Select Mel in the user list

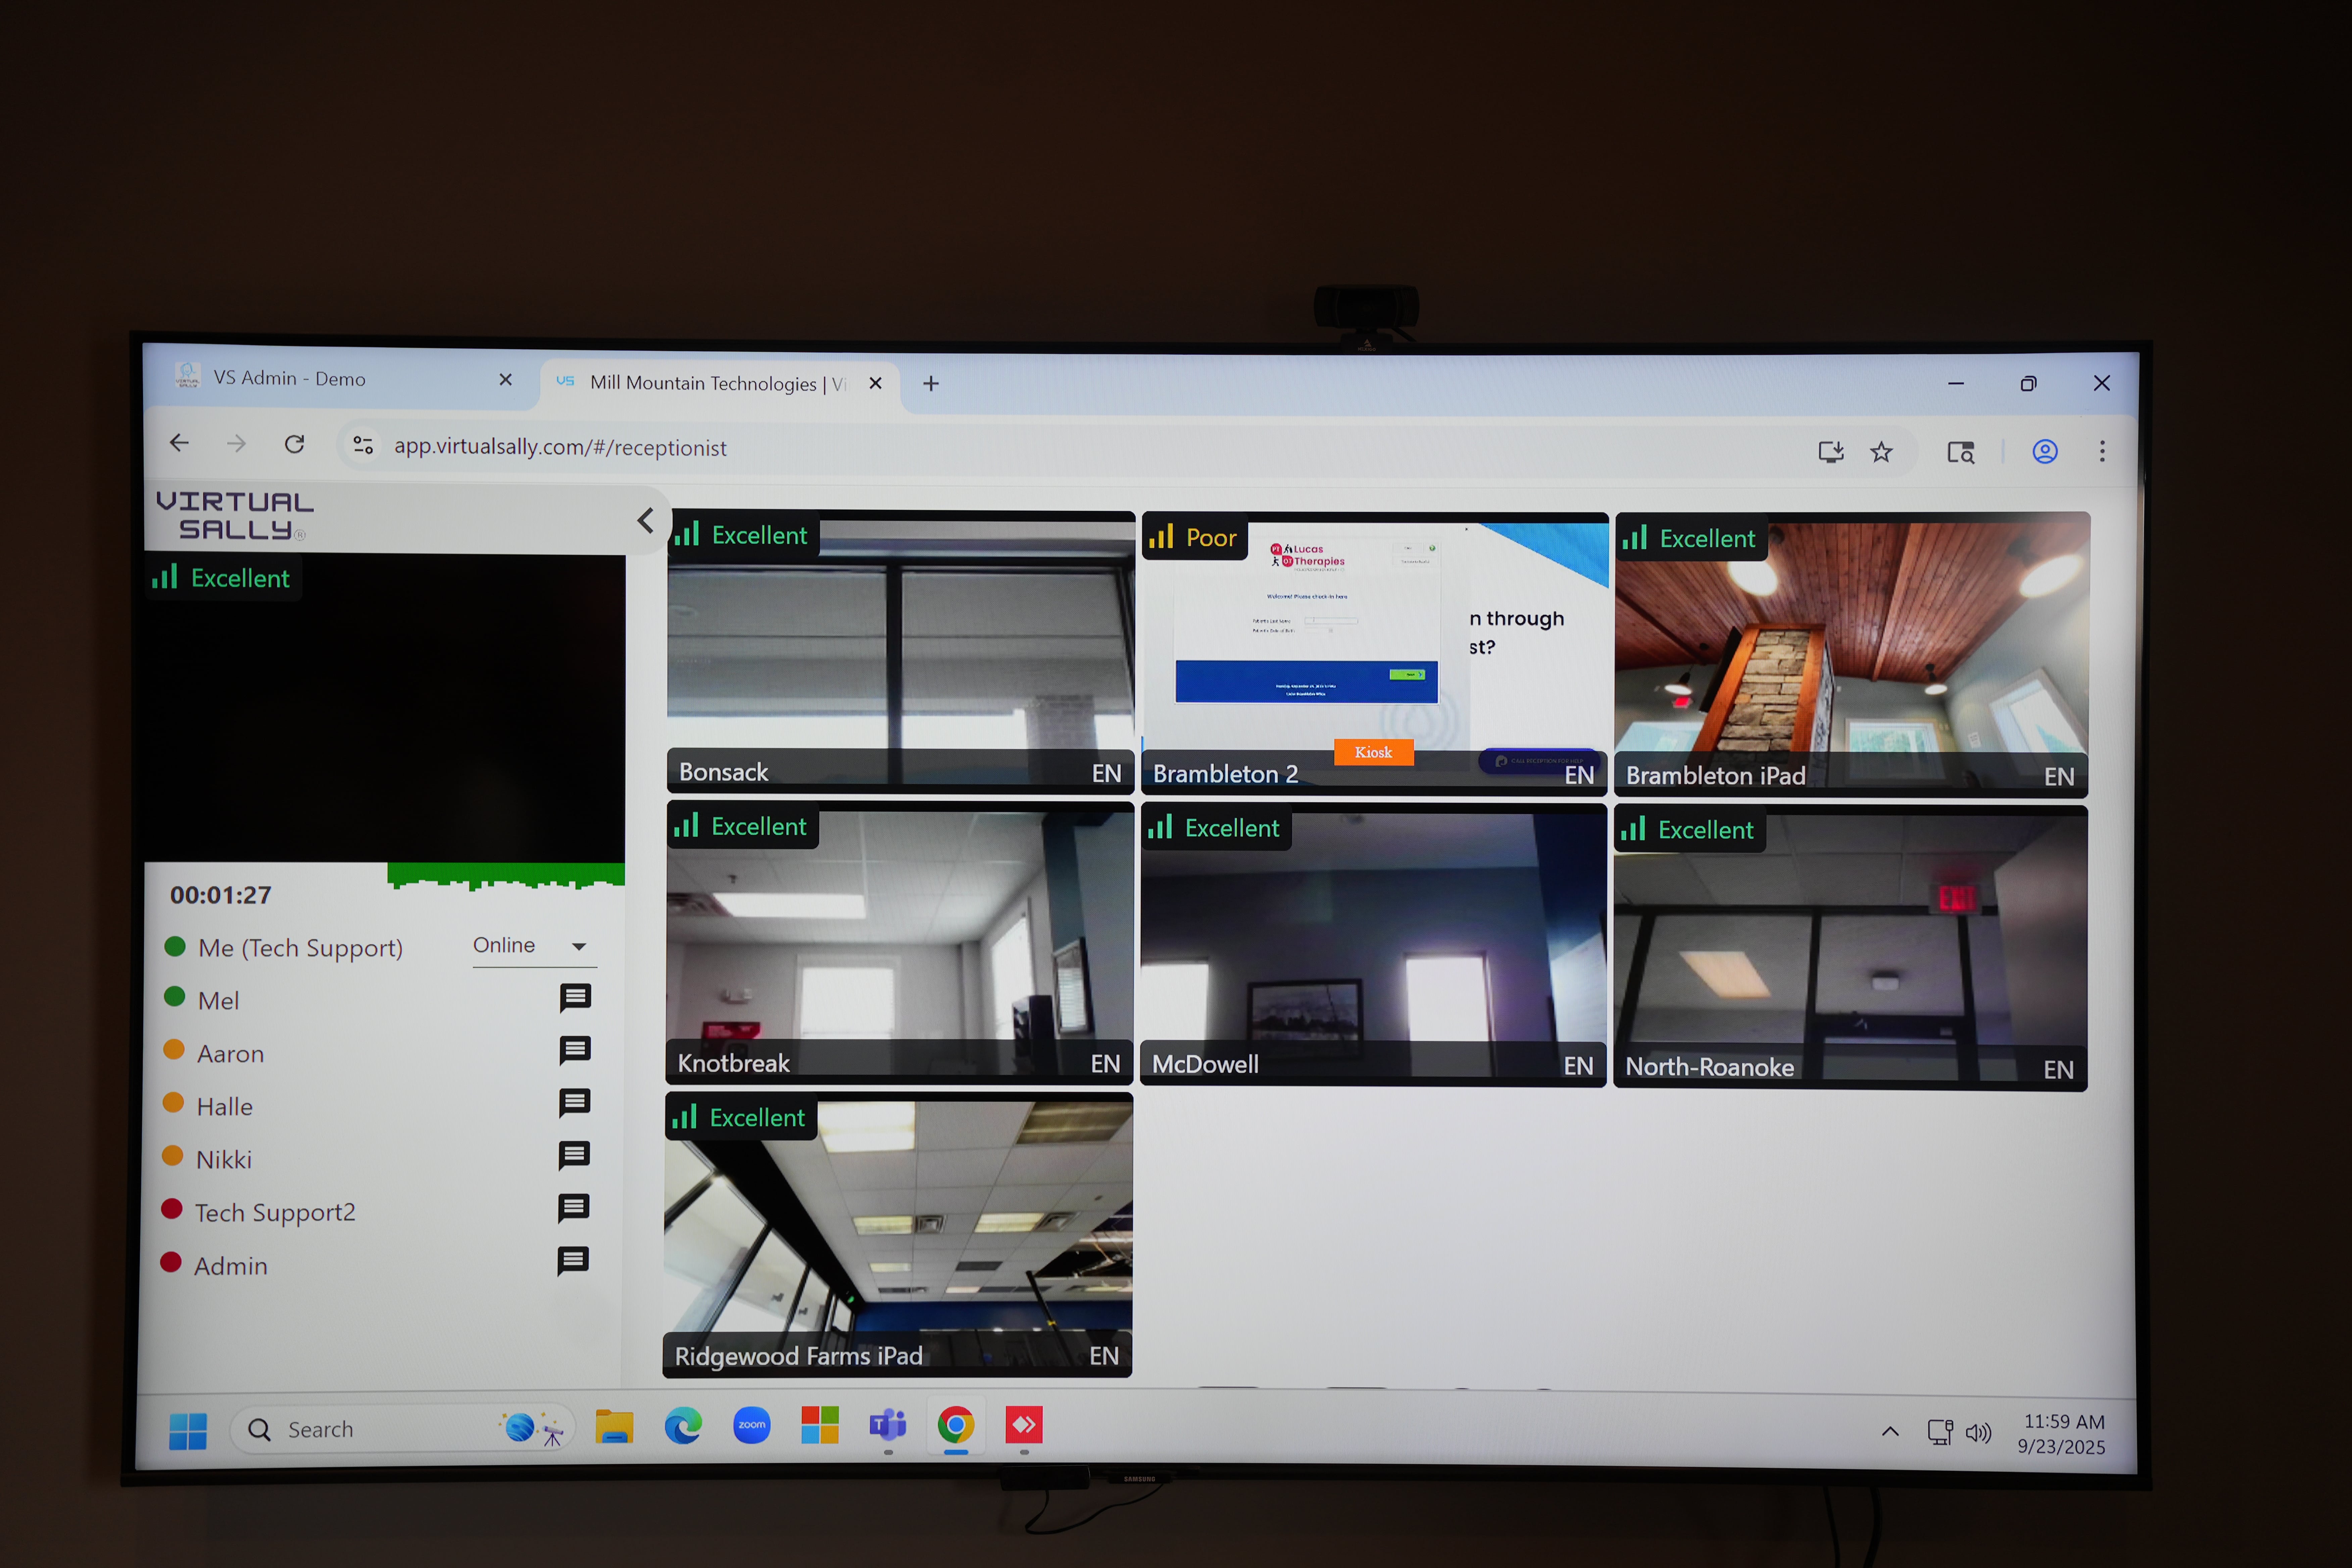[218, 1001]
